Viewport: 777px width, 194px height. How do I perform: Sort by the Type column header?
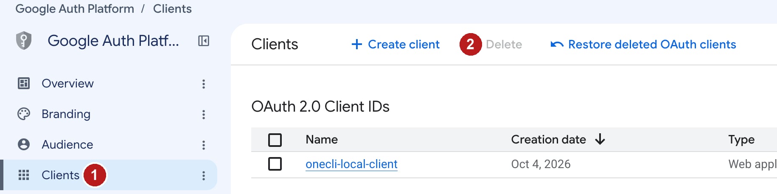click(741, 140)
